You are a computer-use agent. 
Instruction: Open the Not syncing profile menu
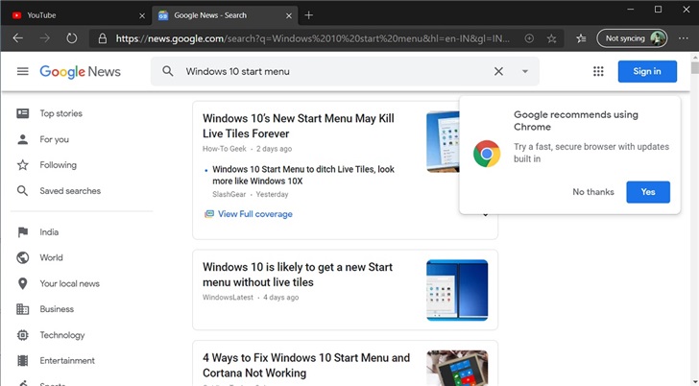(632, 38)
